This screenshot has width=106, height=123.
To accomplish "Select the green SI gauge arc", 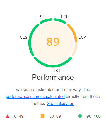I will (x=45, y=20).
